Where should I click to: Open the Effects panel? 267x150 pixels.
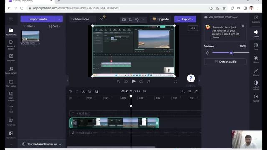point(256,72)
